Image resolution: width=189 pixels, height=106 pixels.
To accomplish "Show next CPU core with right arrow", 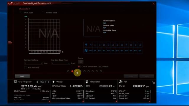I will (x=49, y=82).
